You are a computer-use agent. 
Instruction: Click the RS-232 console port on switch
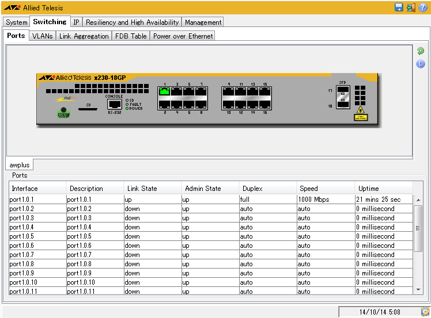[x=114, y=105]
